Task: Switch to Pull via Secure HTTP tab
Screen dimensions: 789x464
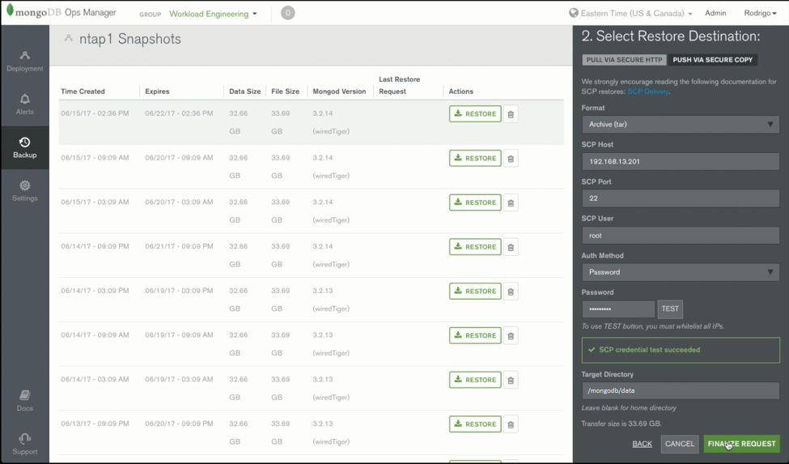Action: [x=624, y=60]
